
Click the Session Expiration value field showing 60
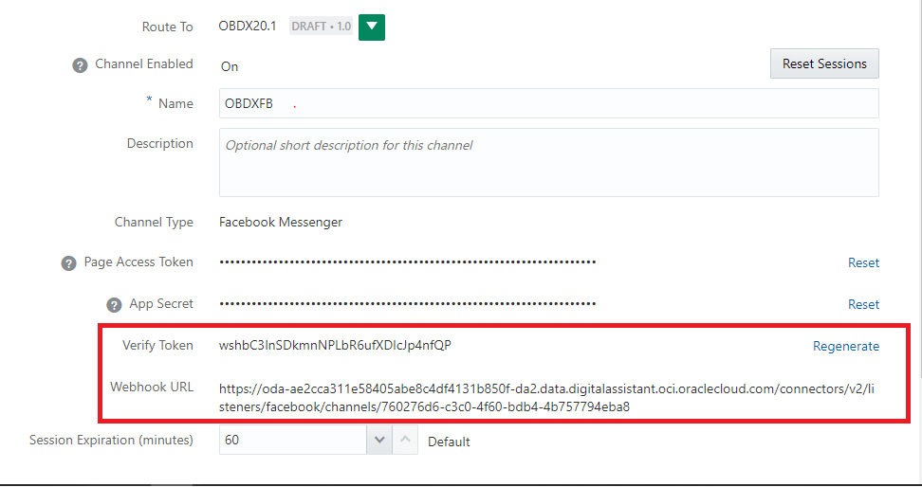pyautogui.click(x=293, y=440)
